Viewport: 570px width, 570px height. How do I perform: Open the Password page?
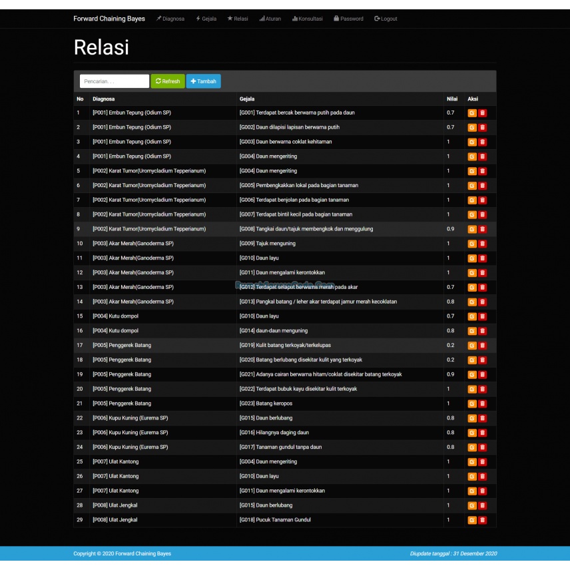348,19
